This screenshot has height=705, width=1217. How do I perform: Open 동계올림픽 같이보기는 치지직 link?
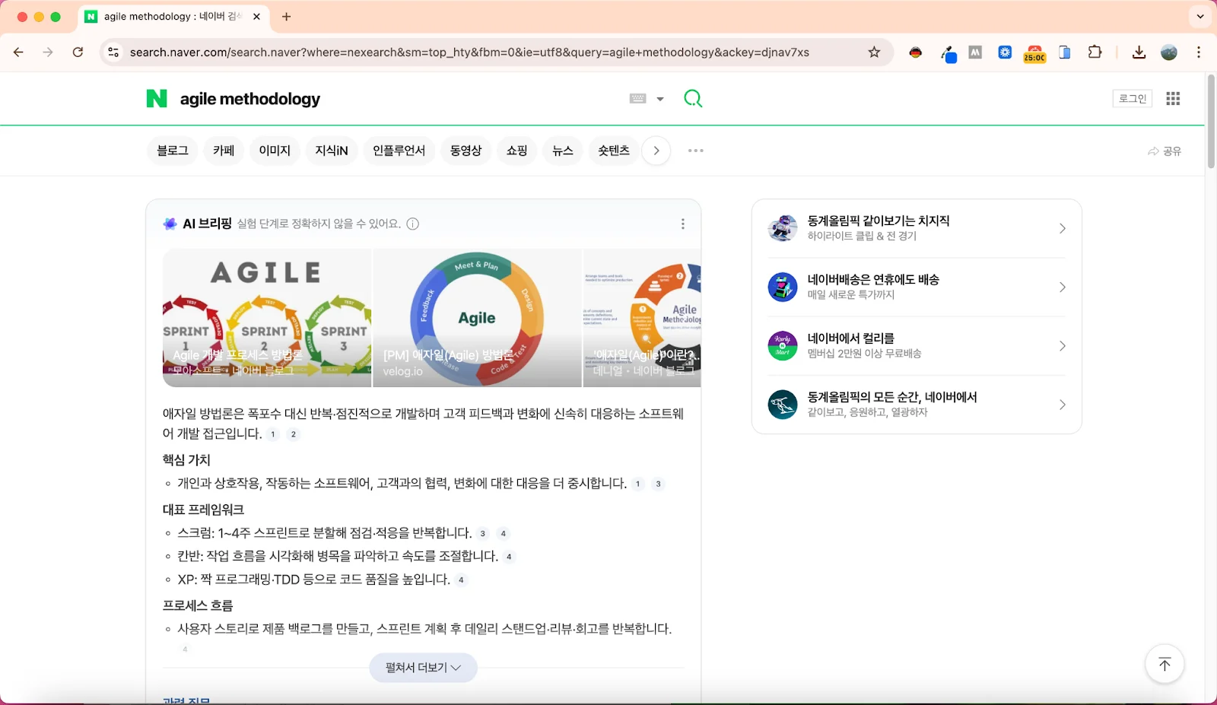[x=879, y=221]
